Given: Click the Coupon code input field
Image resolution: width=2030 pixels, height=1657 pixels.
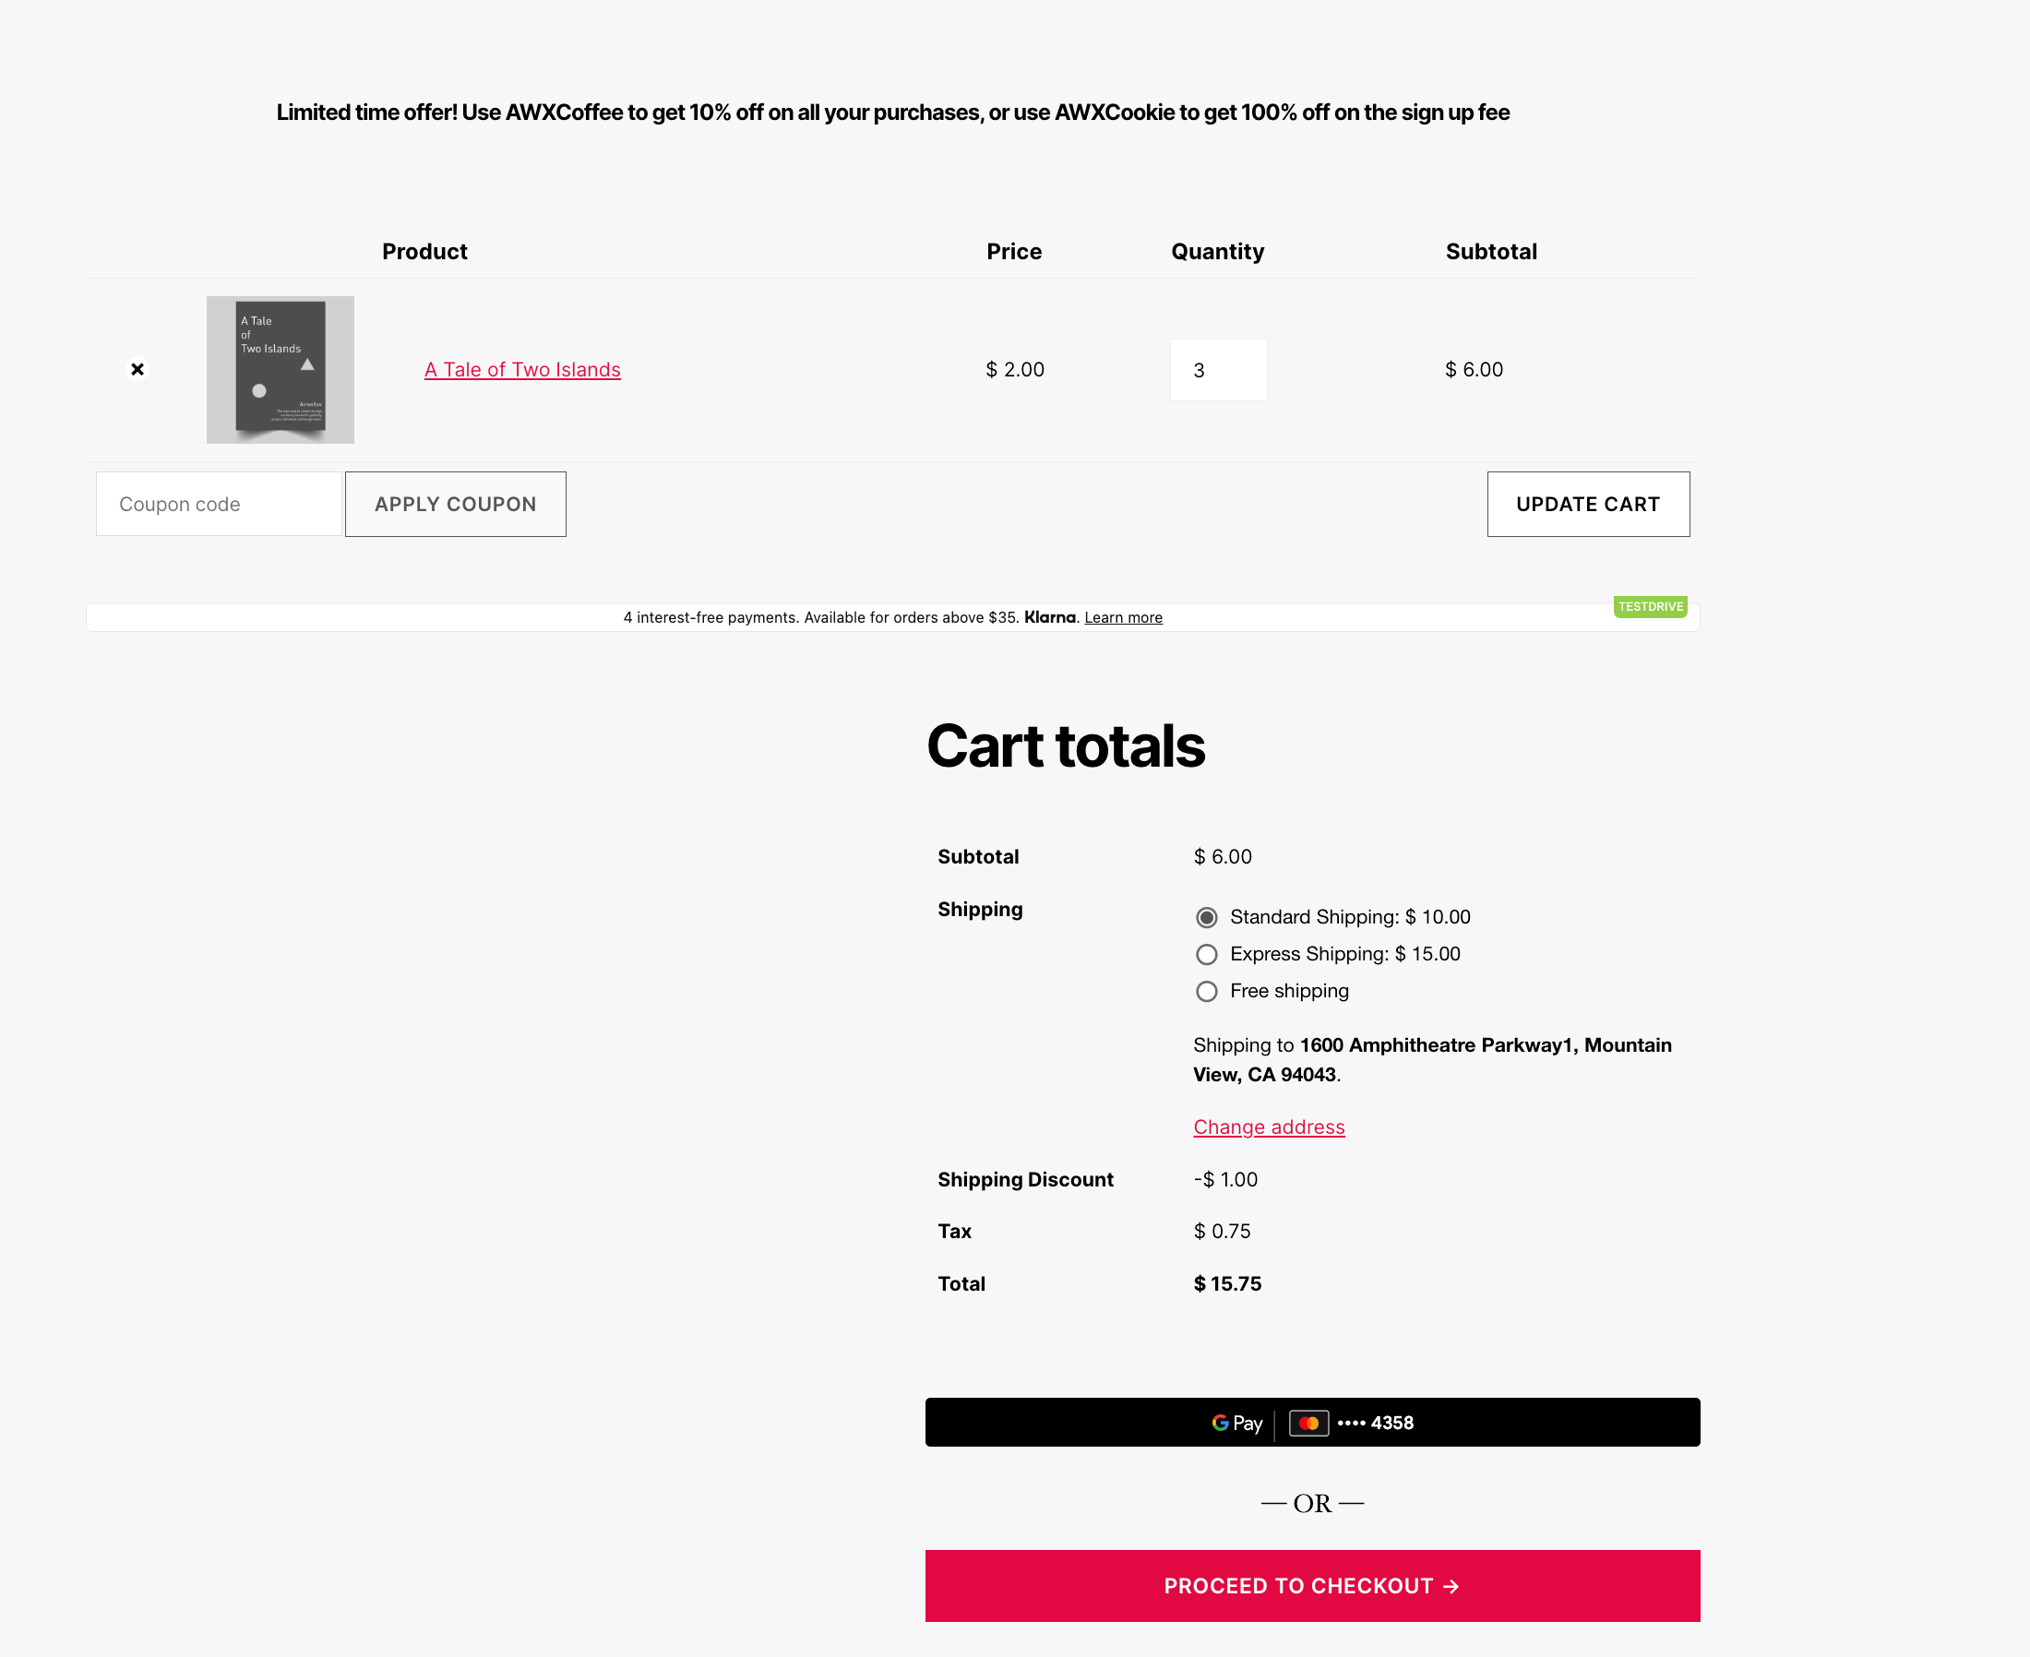Looking at the screenshot, I should (219, 504).
